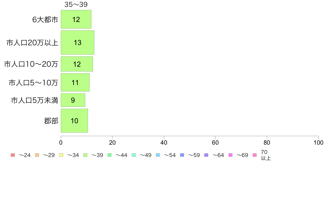Select the 郡部 bar showing 10
The height and width of the screenshot is (202, 326).
(x=74, y=120)
